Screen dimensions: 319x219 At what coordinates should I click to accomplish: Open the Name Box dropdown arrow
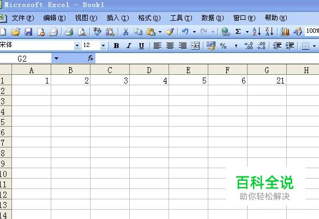56,58
